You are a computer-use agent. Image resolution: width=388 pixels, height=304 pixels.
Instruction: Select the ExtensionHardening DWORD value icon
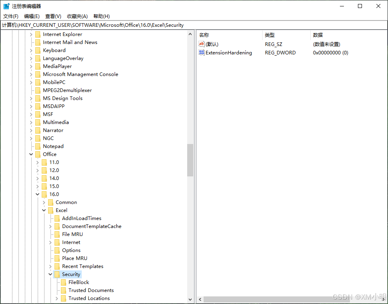202,52
